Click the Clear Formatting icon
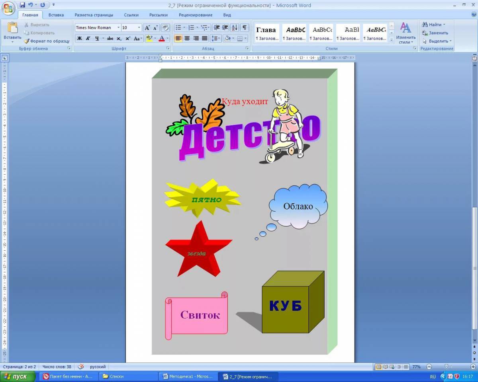The width and height of the screenshot is (478, 382). coord(166,27)
